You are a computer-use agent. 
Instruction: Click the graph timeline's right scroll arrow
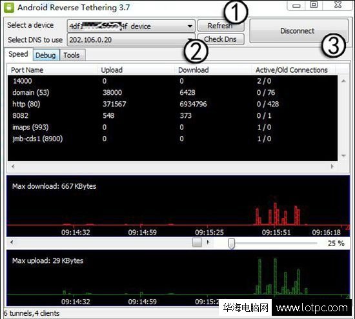[208, 242]
